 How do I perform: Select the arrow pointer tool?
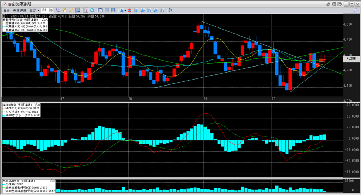pyautogui.click(x=59, y=10)
